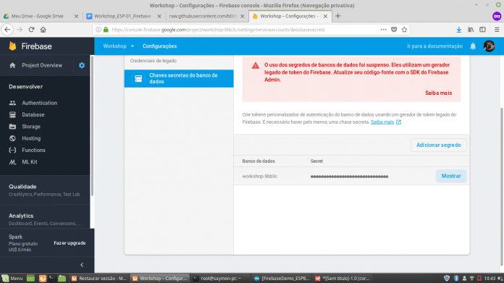
Task: Expand the Analytics section
Action: (45, 219)
